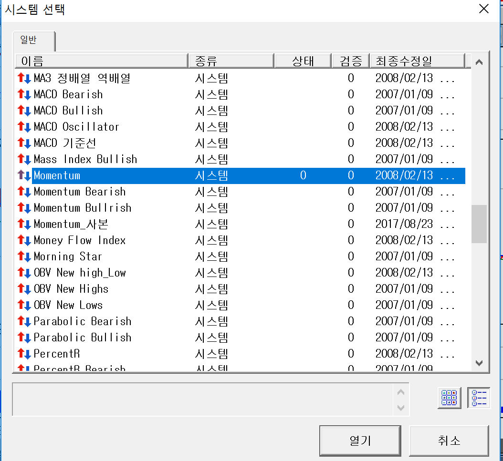Click the icon view button with grid
Image resolution: width=503 pixels, height=461 pixels.
click(x=449, y=398)
